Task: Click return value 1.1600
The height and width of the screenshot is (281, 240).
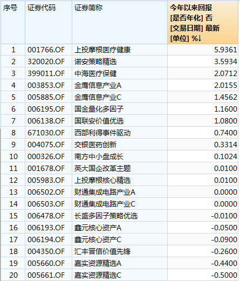Action: (225, 109)
